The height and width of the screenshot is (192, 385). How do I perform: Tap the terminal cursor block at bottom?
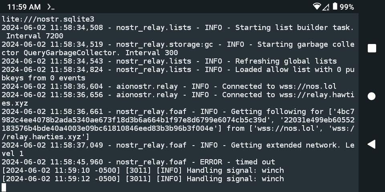coord(4,187)
